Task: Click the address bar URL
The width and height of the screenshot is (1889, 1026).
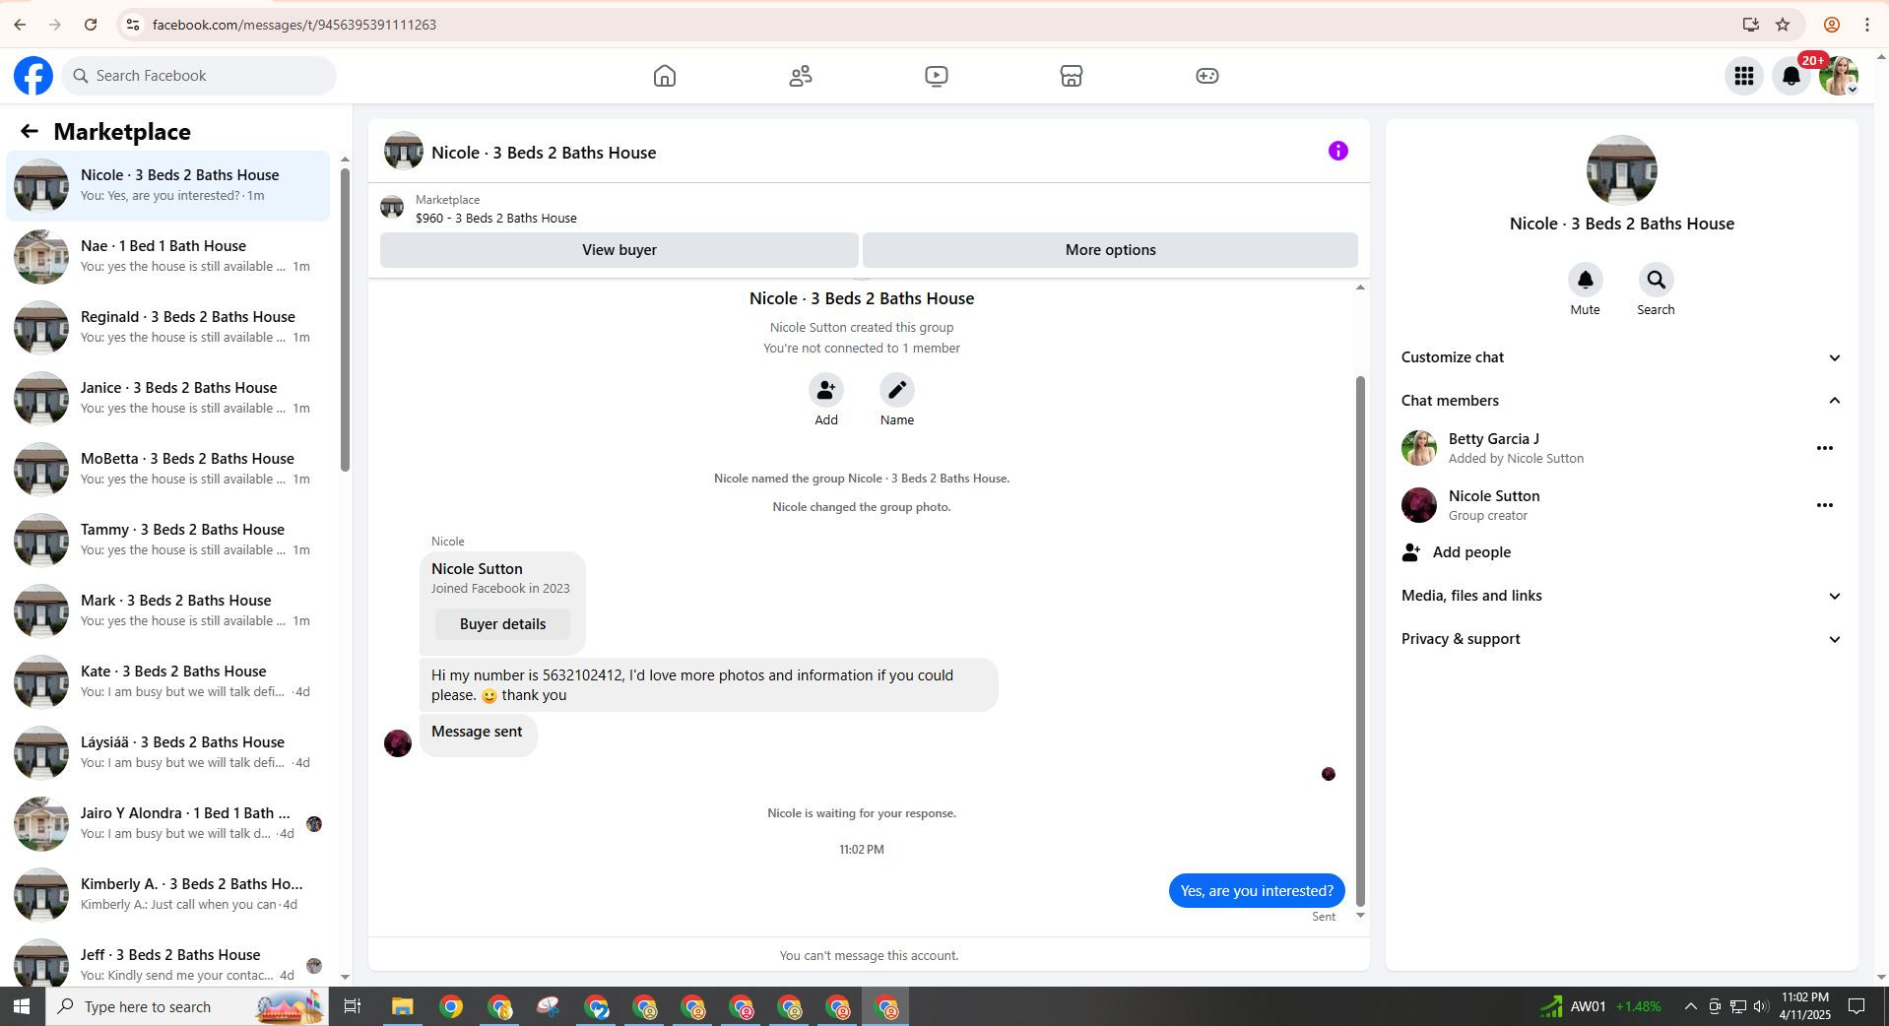Action: [x=294, y=25]
